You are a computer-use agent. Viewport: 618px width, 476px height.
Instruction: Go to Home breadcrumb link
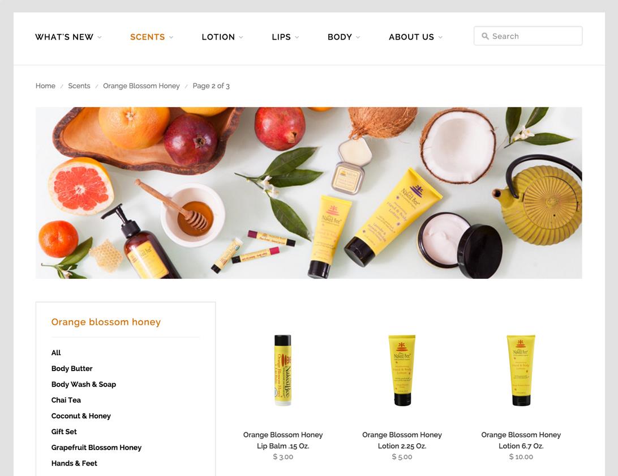pos(45,86)
